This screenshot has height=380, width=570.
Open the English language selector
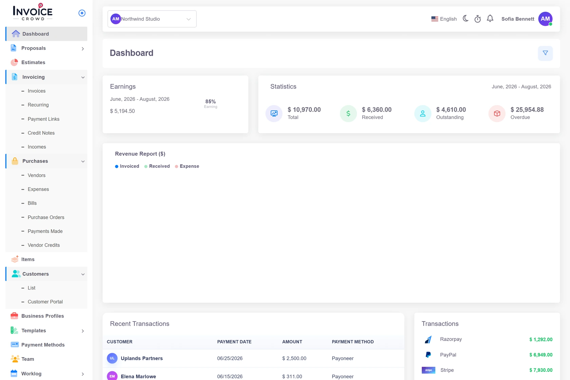pos(444,19)
